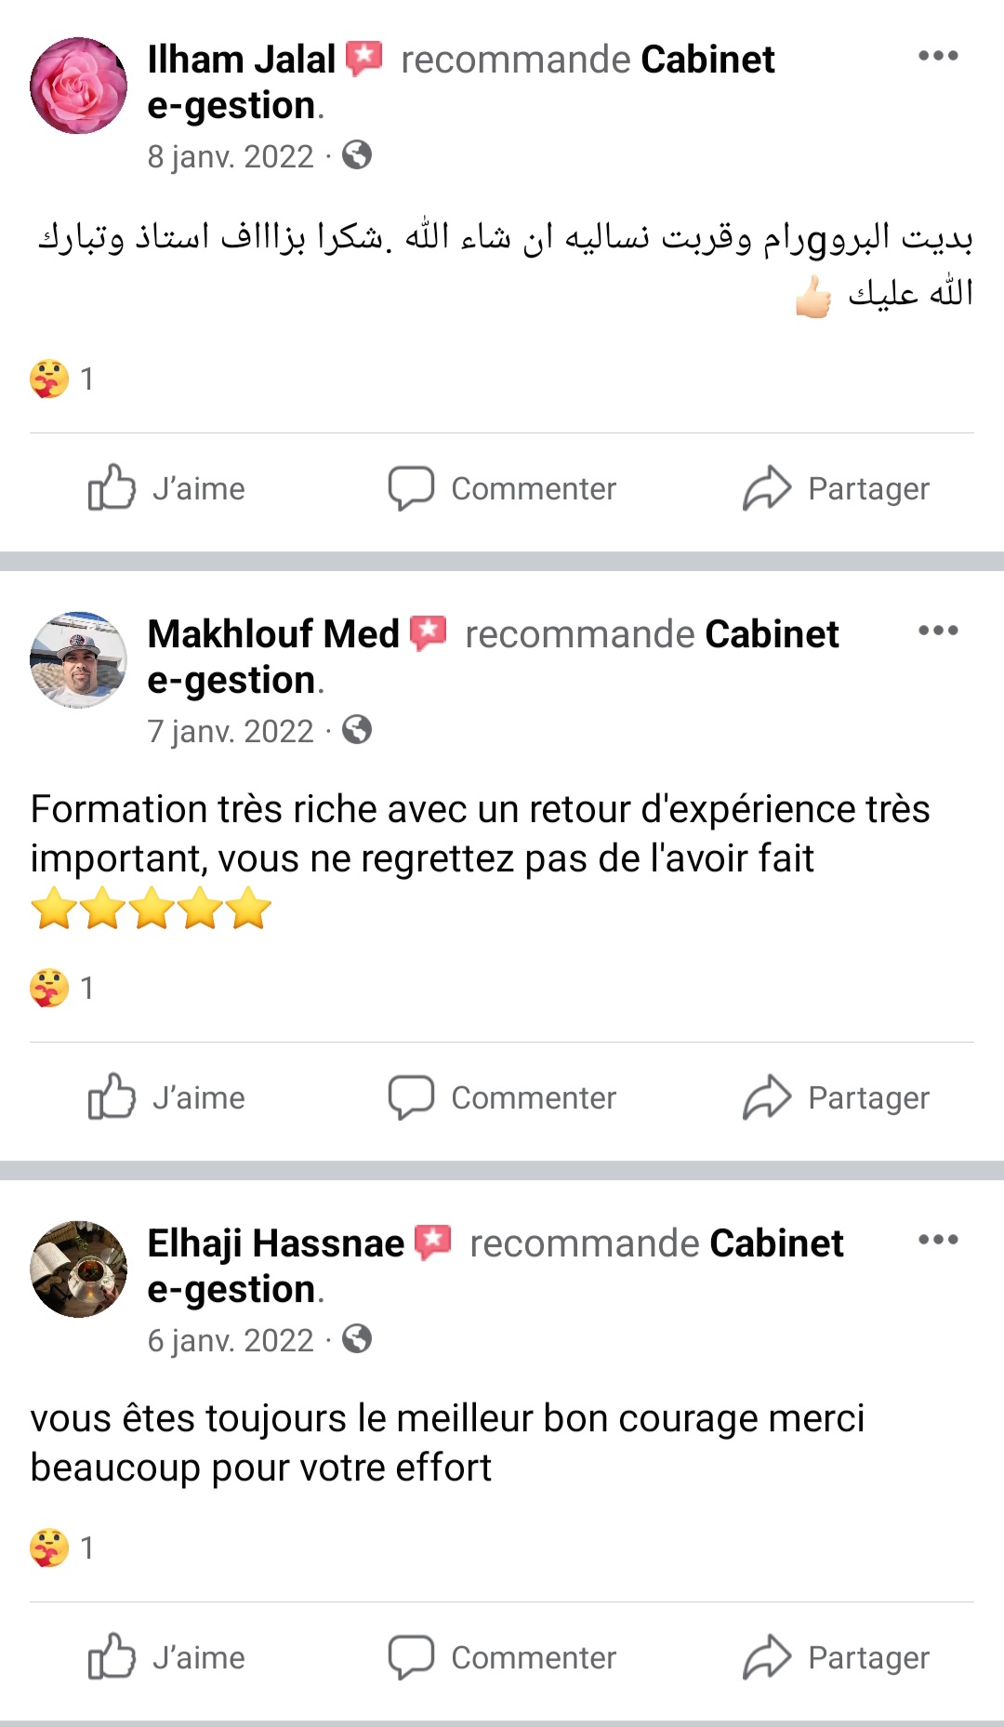This screenshot has height=1727, width=1004.
Task: Comment on Makhlouf Med's review
Action: [x=502, y=1097]
